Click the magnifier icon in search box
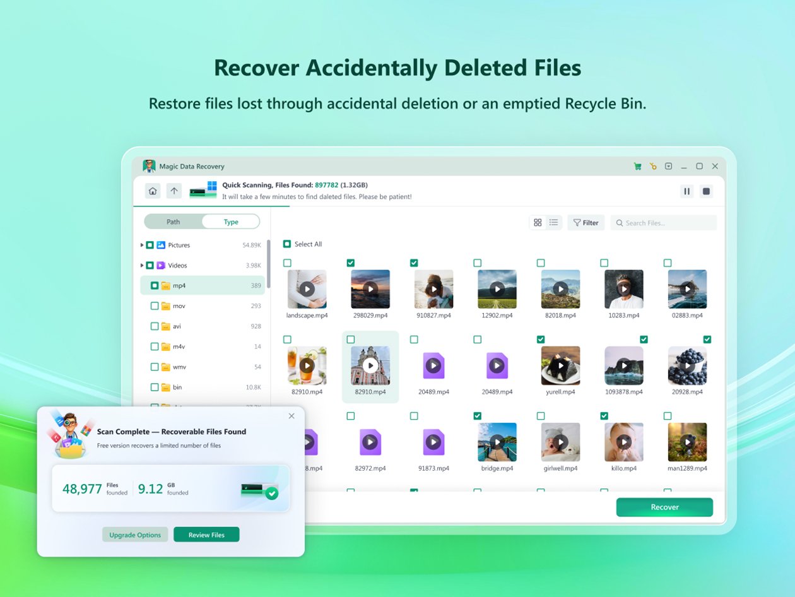The image size is (795, 597). [x=620, y=223]
